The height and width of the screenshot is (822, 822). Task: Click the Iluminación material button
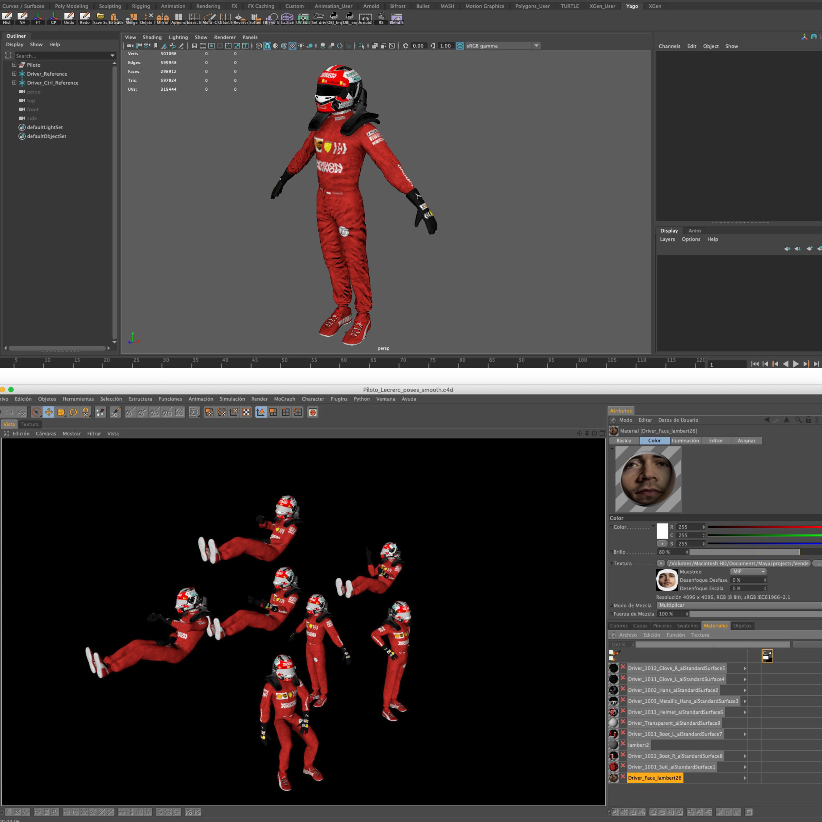(685, 441)
